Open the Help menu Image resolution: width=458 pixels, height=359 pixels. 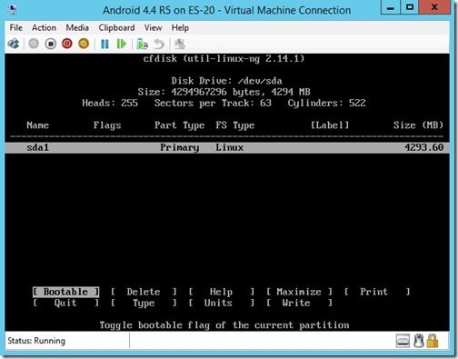pyautogui.click(x=180, y=28)
